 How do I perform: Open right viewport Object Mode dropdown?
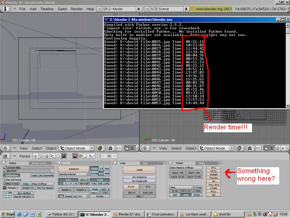[216, 148]
